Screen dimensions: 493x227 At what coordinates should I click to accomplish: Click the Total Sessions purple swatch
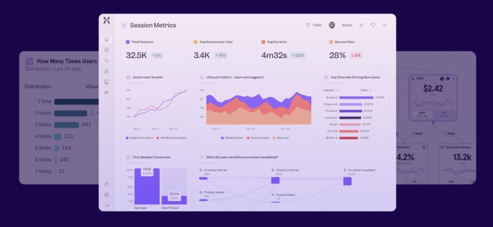click(128, 42)
